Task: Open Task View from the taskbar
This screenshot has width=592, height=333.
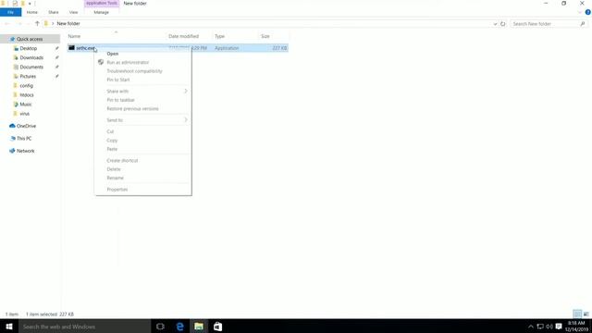Action: [x=160, y=327]
